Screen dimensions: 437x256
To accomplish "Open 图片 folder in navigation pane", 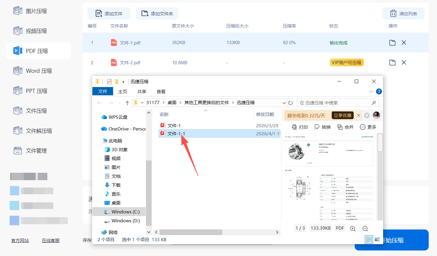I will 113,168.
